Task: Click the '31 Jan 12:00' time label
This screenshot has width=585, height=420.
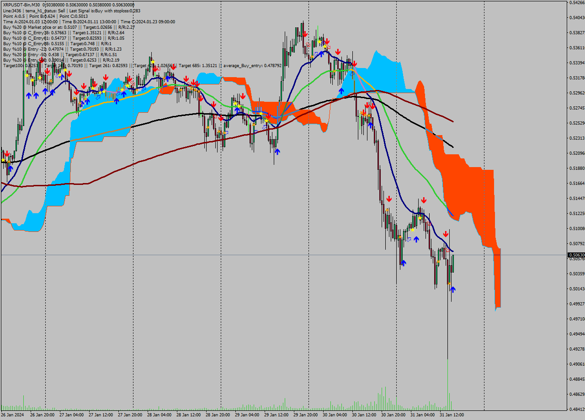Action: point(452,415)
